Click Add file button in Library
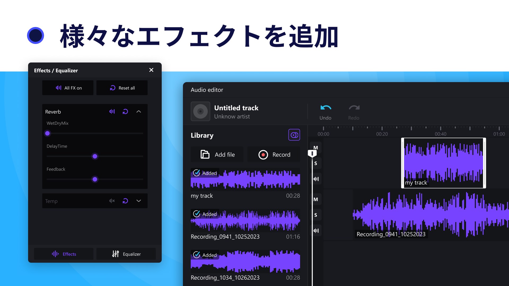The width and height of the screenshot is (509, 286). tap(218, 154)
